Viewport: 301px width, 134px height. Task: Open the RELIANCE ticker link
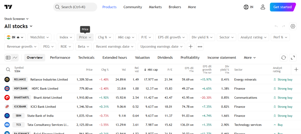tap(20, 80)
